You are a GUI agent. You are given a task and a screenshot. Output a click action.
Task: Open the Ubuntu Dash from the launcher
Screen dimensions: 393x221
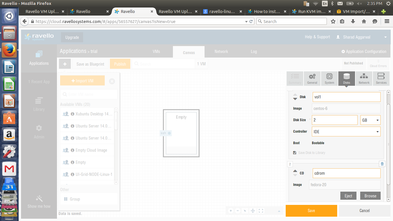9,16
